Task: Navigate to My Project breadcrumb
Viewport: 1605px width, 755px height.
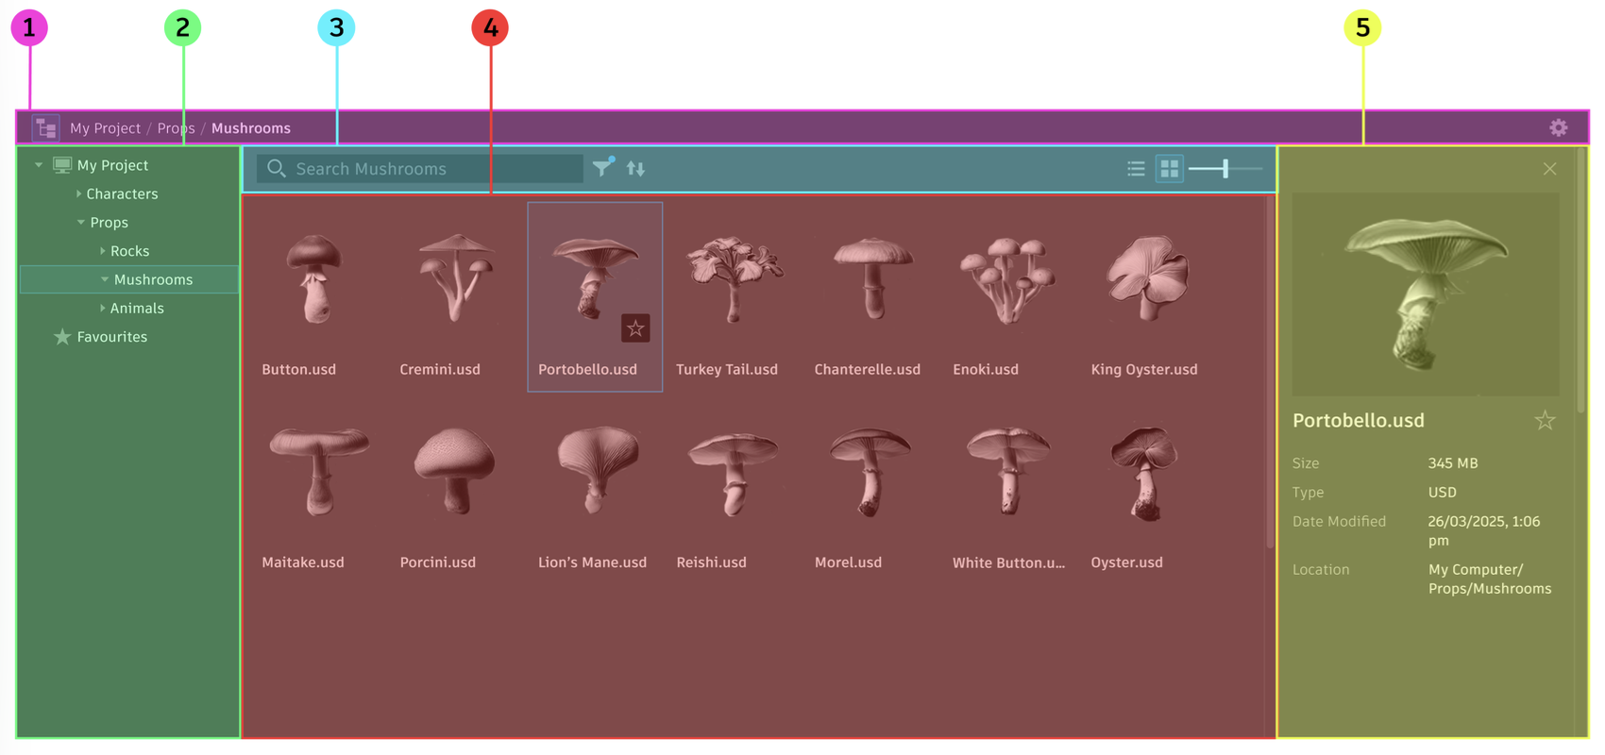Action: pos(105,128)
